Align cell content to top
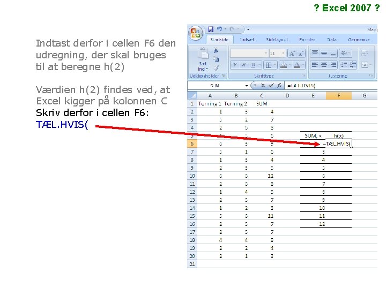This screenshot has height=289, width=386. click(x=315, y=53)
